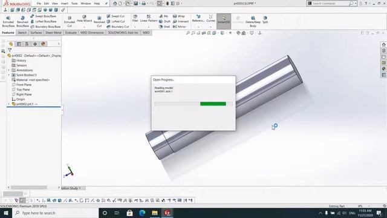Choose the Boundary Cut command

(118, 27)
